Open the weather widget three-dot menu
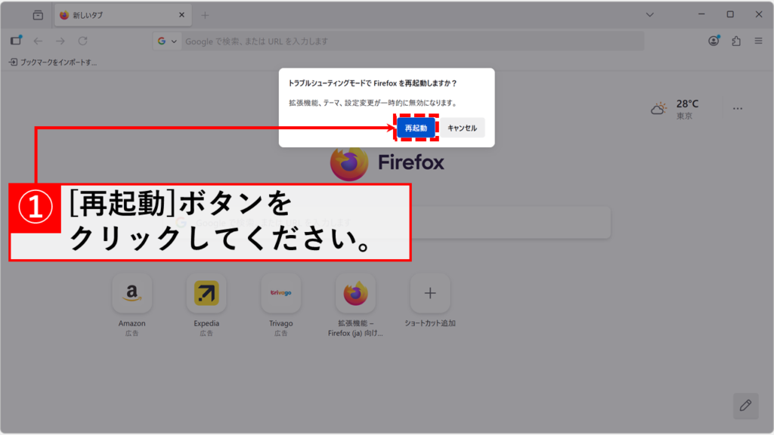This screenshot has width=774, height=435. pyautogui.click(x=738, y=109)
